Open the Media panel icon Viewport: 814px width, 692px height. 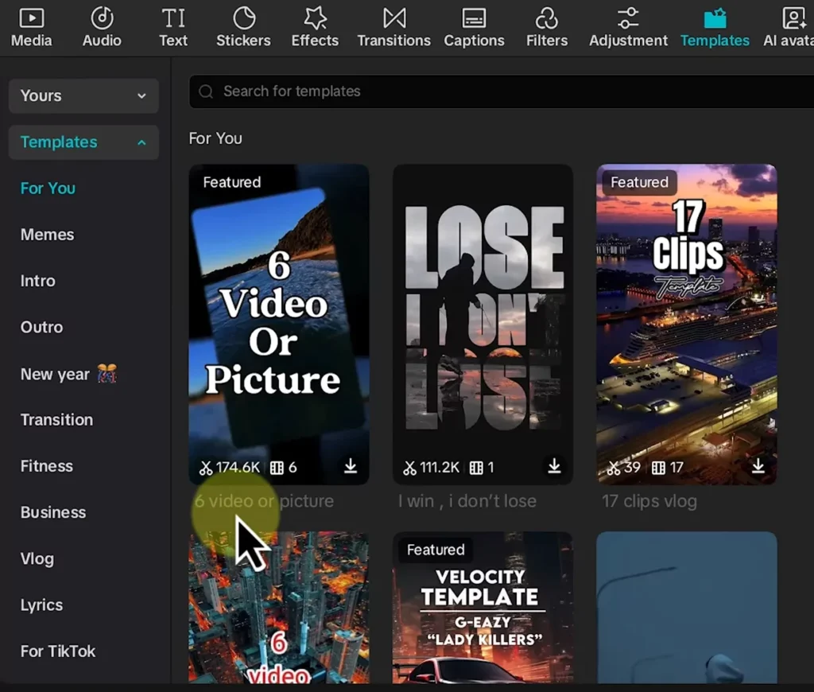[31, 18]
